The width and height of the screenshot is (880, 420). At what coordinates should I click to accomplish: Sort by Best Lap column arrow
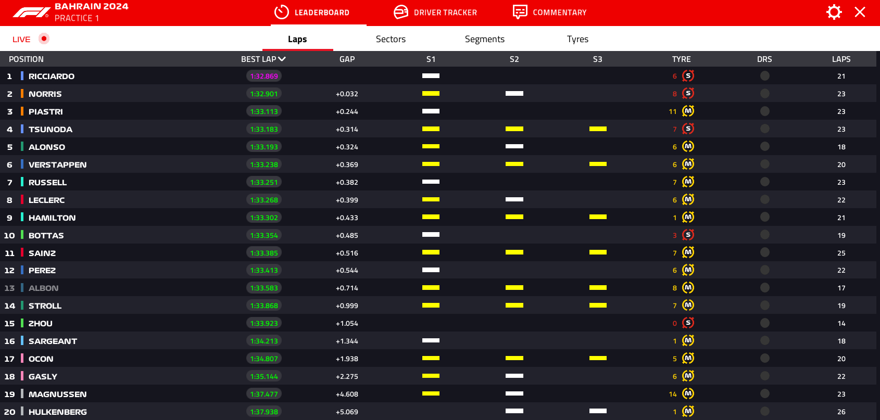(282, 59)
